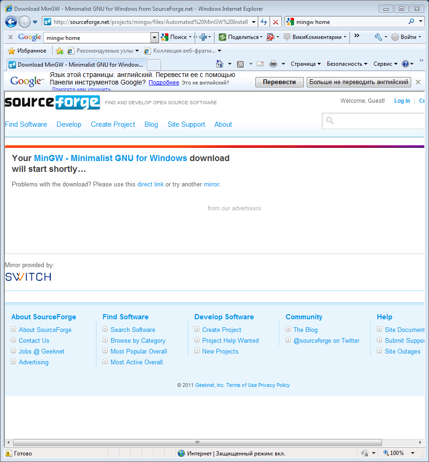429x462 pixels.
Task: Click the blue plus icon in the Google Toolbar
Action: 203,37
